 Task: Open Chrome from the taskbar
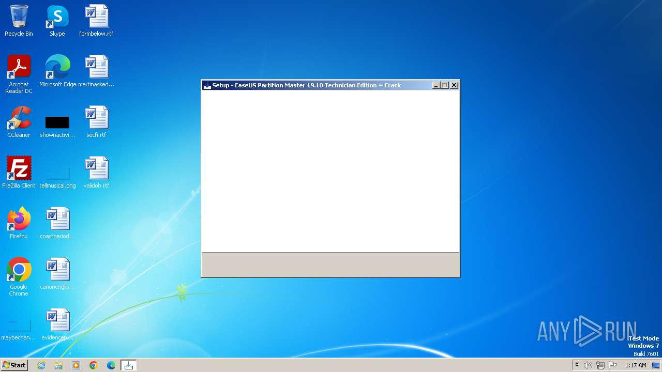[94, 365]
